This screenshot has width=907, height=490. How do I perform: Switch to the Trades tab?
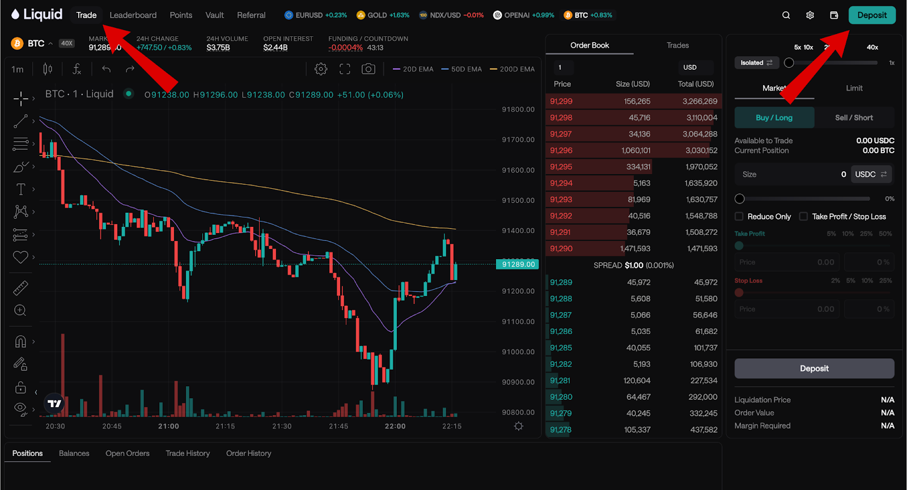pyautogui.click(x=677, y=45)
